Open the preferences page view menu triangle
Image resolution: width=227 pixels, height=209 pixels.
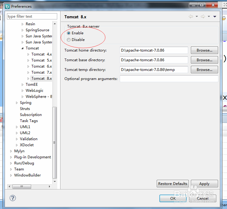(215, 17)
